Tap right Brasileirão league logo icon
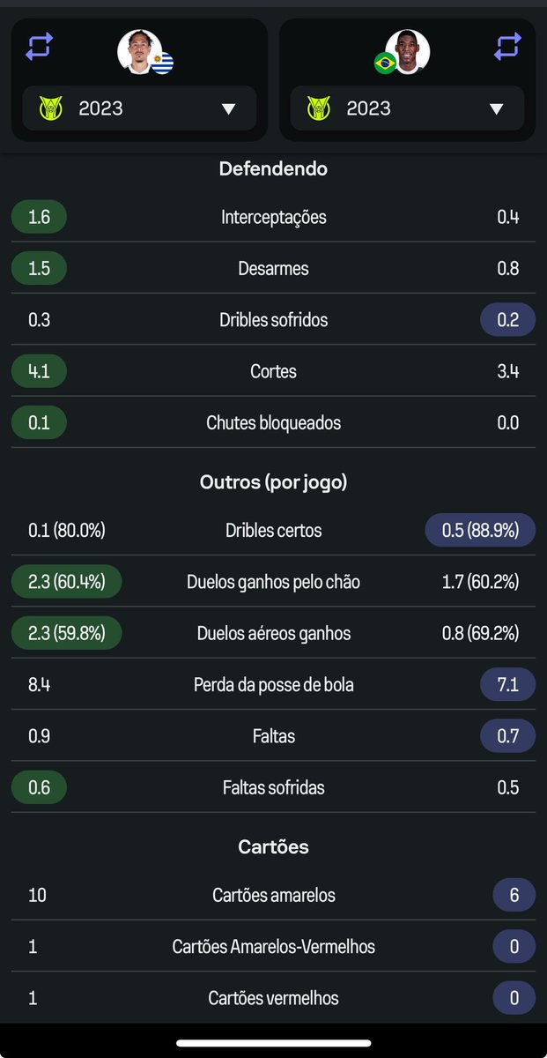Screen dimensions: 547x1058 tap(318, 108)
